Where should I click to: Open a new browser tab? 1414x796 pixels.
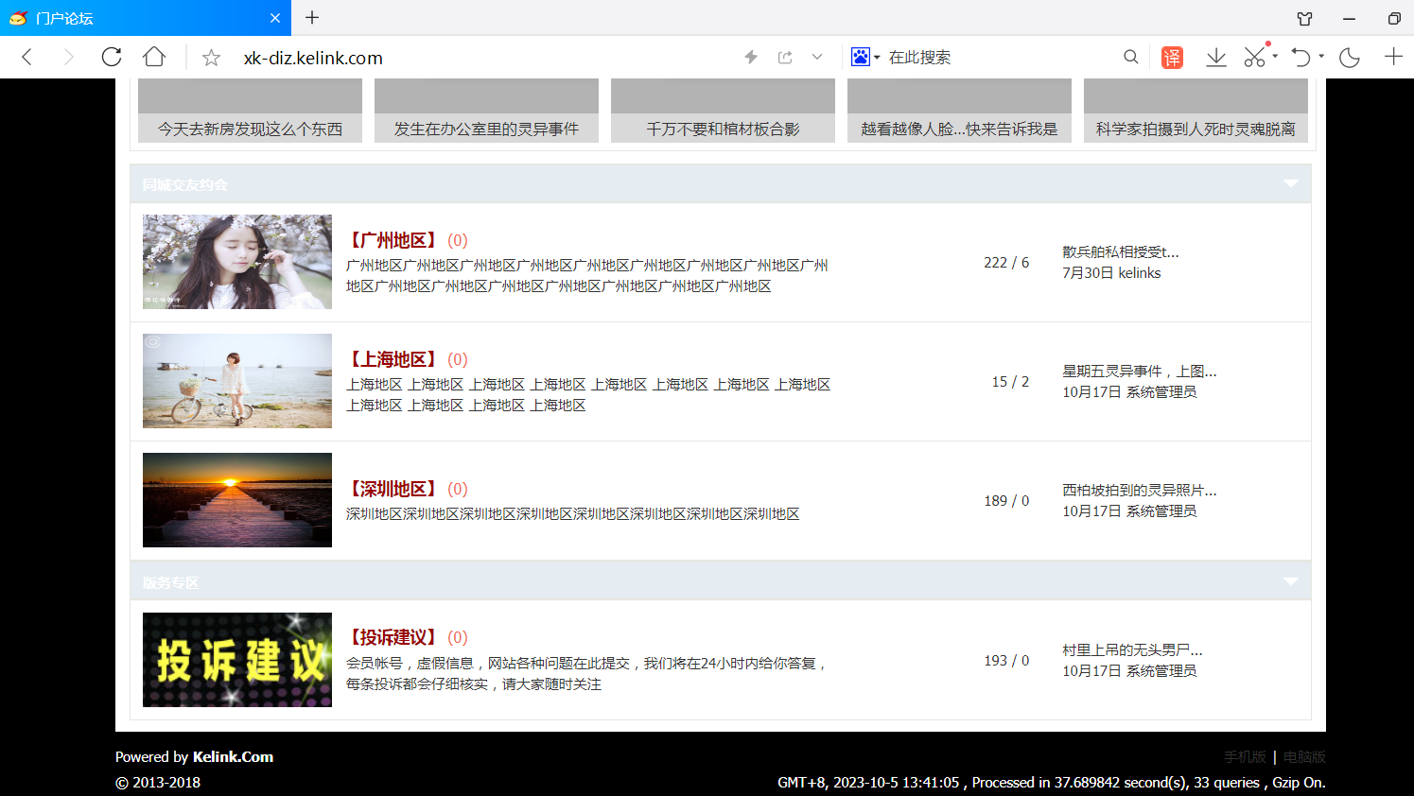(312, 18)
